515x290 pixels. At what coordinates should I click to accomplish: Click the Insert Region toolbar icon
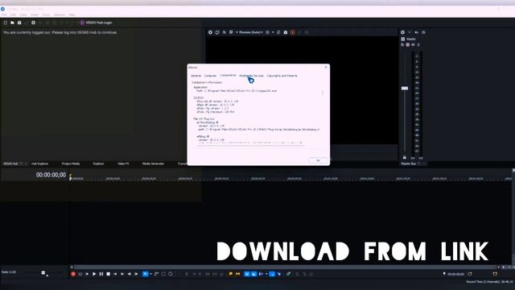(x=237, y=274)
